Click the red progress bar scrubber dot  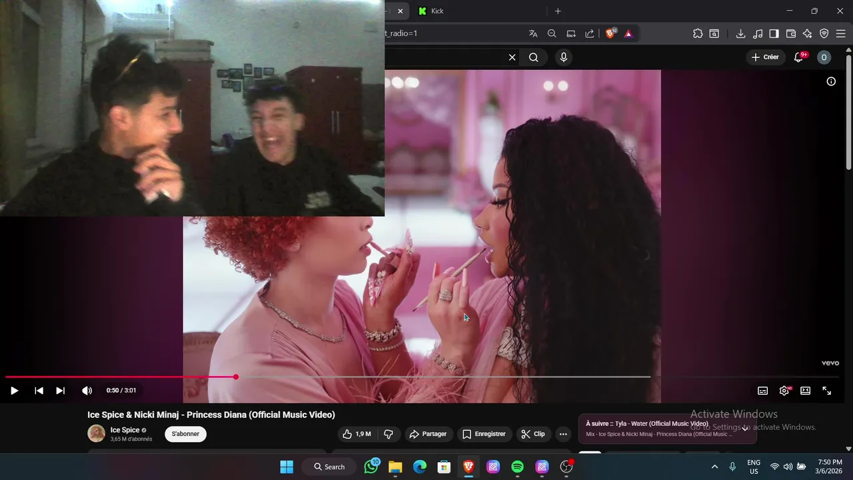(x=236, y=377)
